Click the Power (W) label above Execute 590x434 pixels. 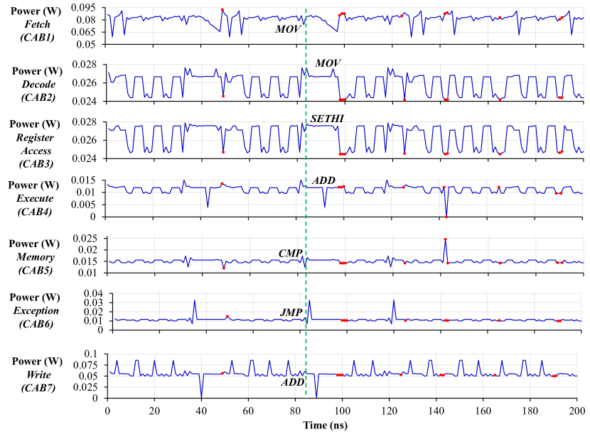[x=33, y=185]
